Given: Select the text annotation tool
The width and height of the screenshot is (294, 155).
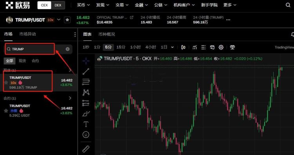Looking at the screenshot, I should pyautogui.click(x=86, y=124).
